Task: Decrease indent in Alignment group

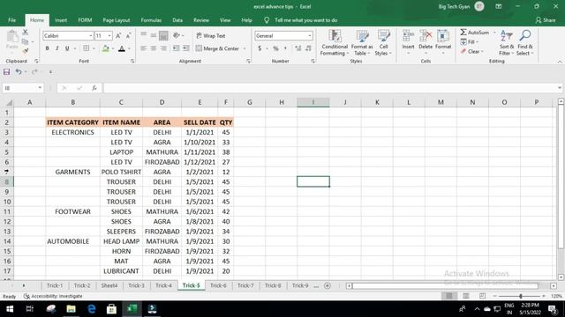Action: pyautogui.click(x=176, y=48)
